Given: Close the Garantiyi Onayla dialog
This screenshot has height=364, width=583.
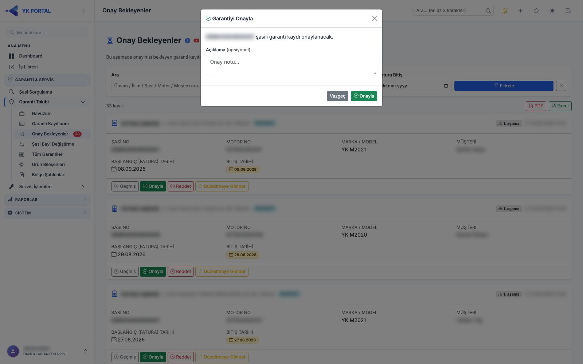Looking at the screenshot, I should (374, 18).
